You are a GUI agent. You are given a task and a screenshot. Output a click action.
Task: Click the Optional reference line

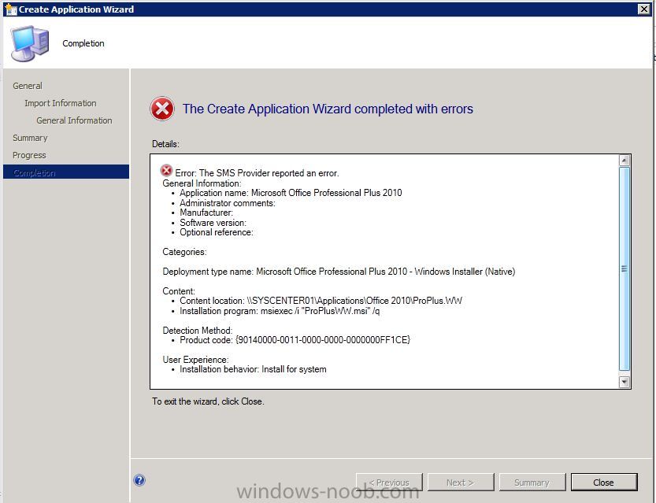217,232
